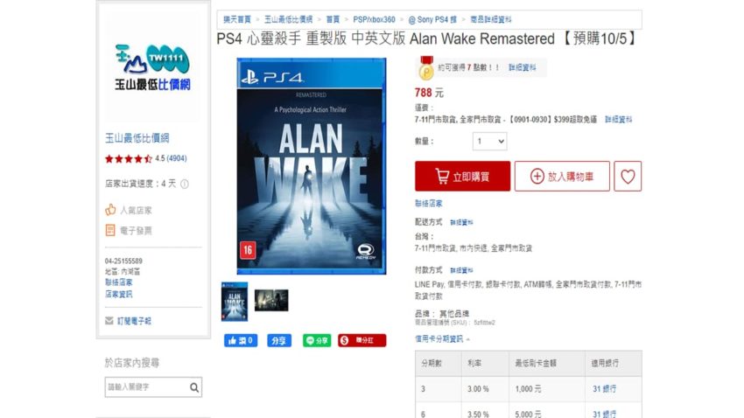744x418 pixels.
Task: Click the 玉山最低比價網 store logo
Action: pyautogui.click(x=153, y=66)
